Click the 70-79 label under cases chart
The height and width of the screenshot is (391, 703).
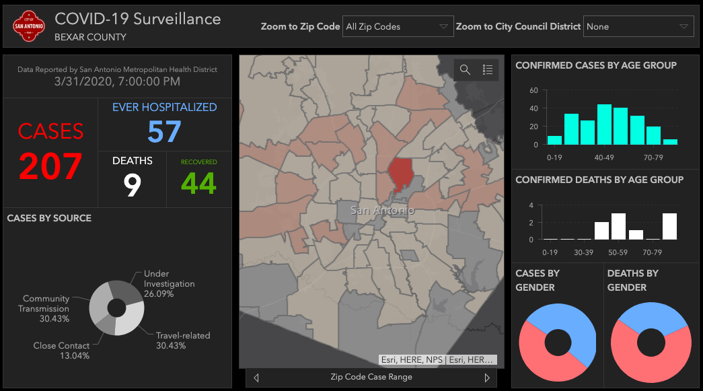tap(653, 158)
